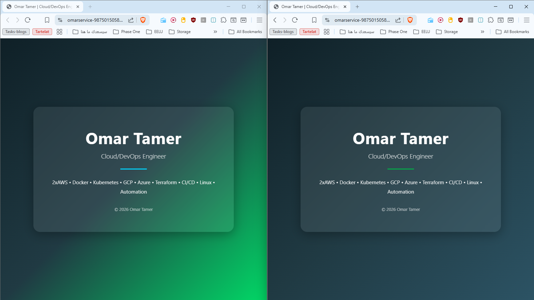Open the hamburger main menu in the left window
The image size is (534, 300).
[x=259, y=20]
